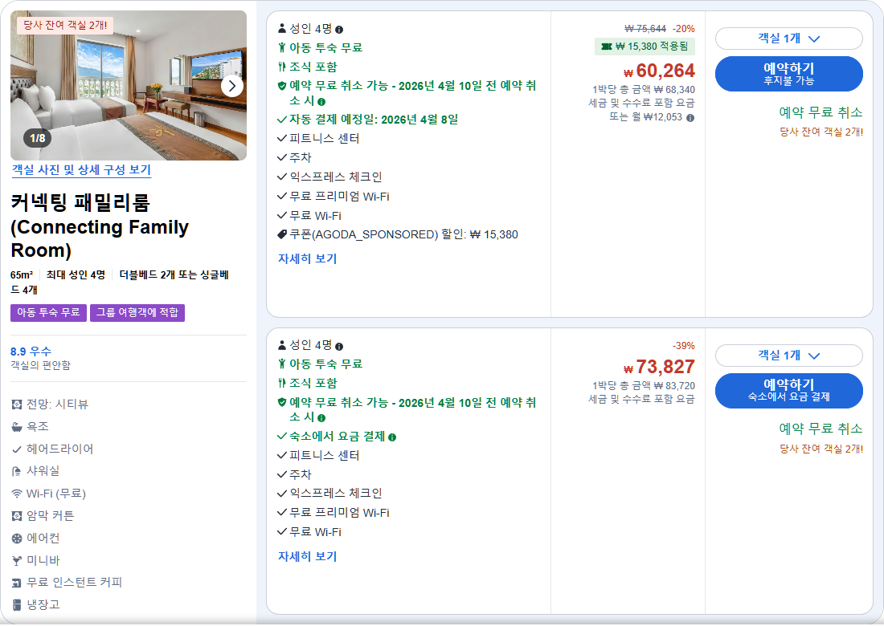The width and height of the screenshot is (884, 626).
Task: Click the minibar amenity icon
Action: coord(17,559)
